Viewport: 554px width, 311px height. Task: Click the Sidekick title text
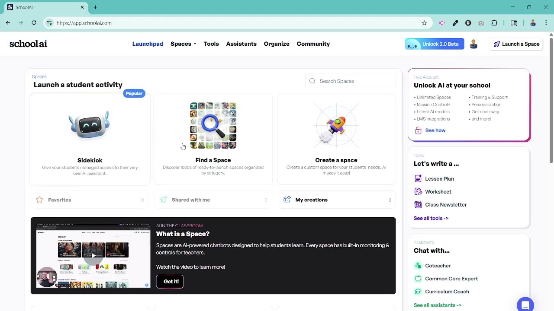pos(90,160)
